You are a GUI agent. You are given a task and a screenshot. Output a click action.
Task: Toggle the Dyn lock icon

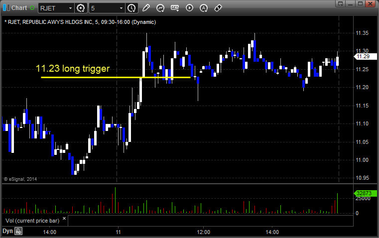point(18,231)
